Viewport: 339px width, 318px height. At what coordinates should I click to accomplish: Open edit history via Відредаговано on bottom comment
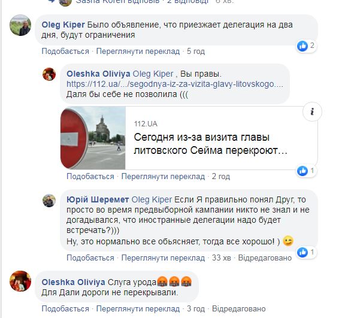coord(239,308)
